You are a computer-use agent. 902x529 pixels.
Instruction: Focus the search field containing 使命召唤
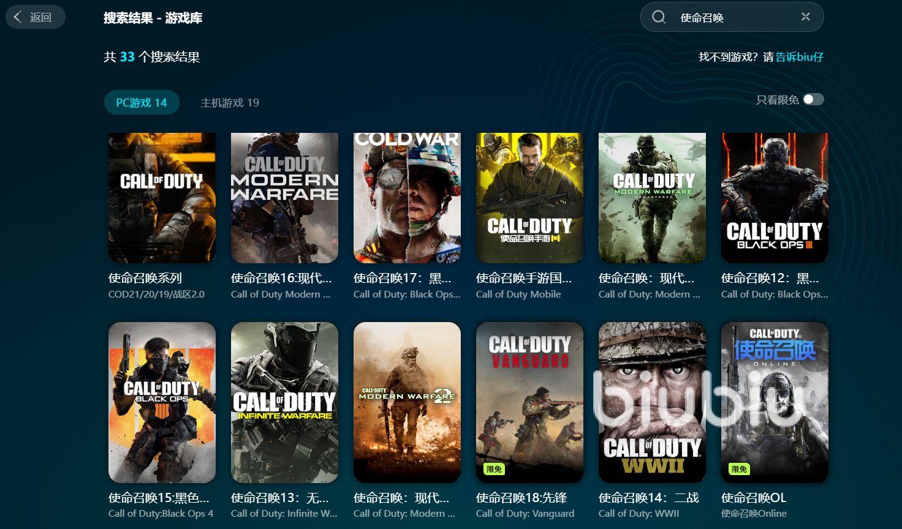[732, 17]
